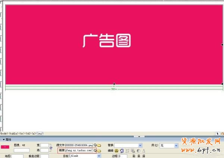Click the link field with taobao URL

coord(78,151)
